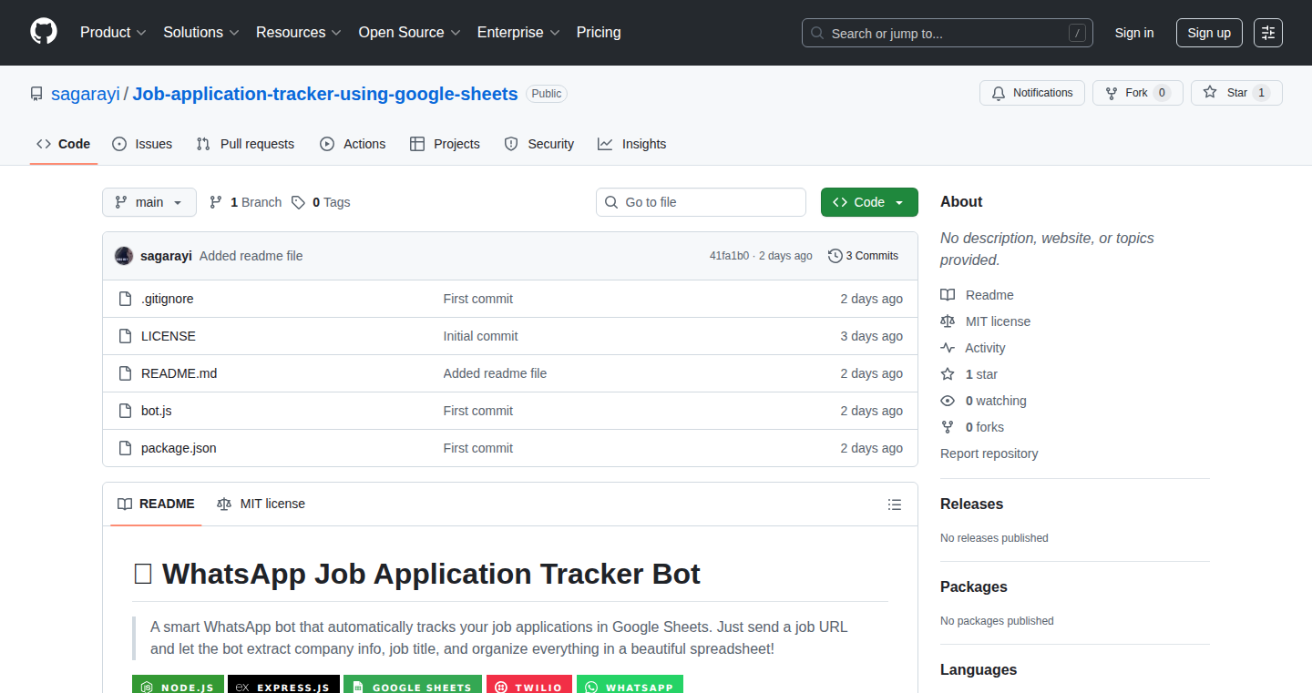Open commit hash 41fa1b0
This screenshot has height=693, width=1312.
[x=729, y=256]
